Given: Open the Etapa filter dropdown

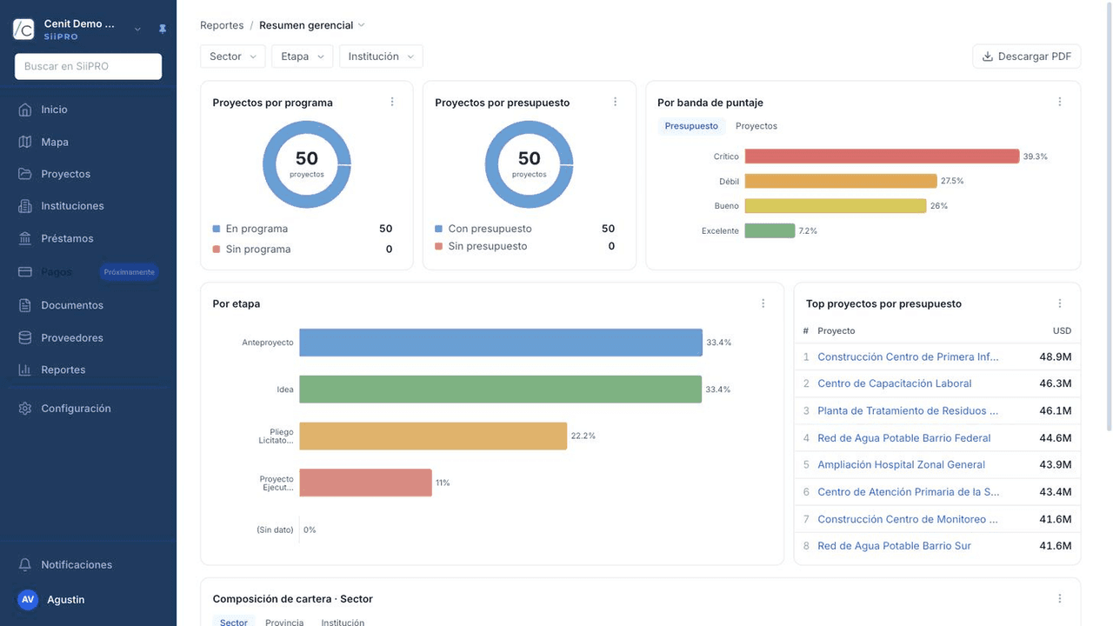Looking at the screenshot, I should point(303,57).
